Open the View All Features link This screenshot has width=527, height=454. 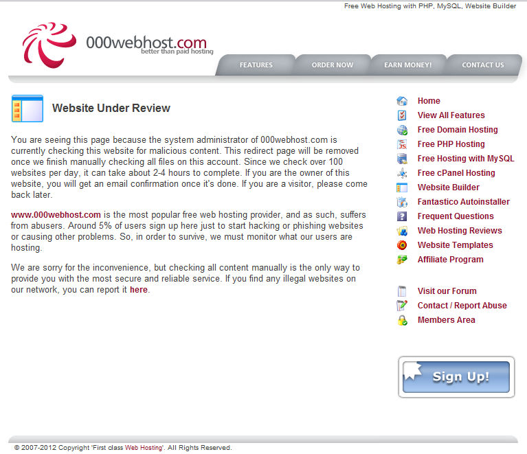click(x=451, y=115)
